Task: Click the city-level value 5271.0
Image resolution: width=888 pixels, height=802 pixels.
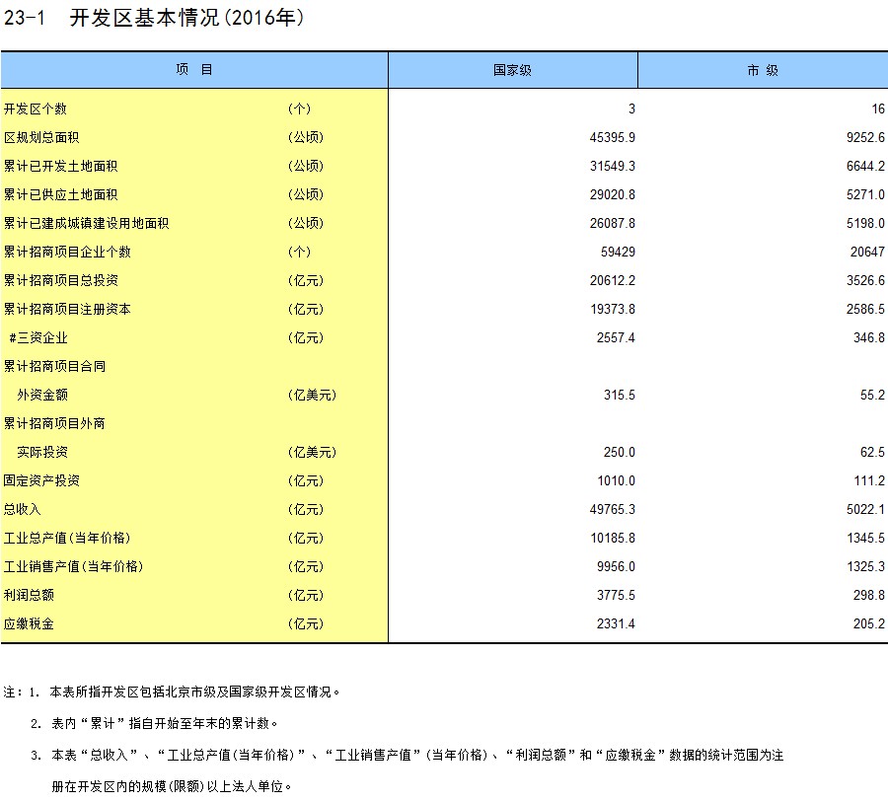Action: (x=865, y=195)
